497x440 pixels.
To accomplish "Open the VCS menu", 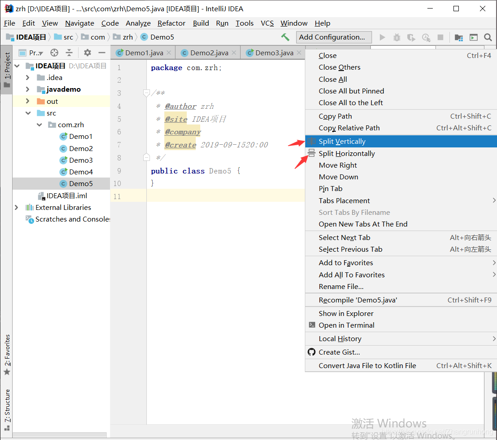I will click(267, 23).
